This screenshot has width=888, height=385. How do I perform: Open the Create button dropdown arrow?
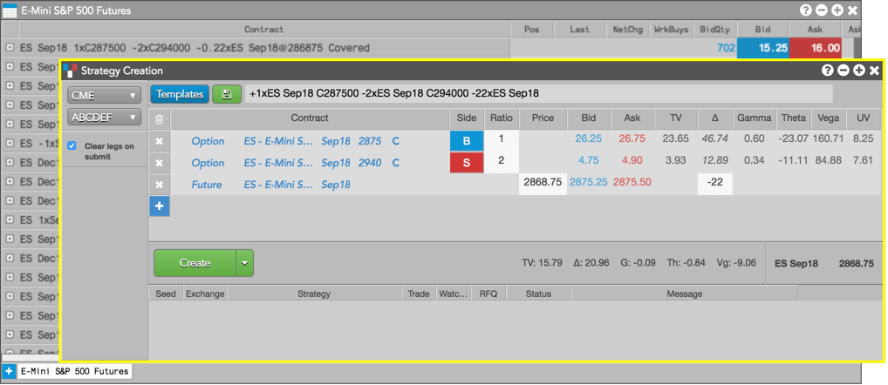click(x=244, y=263)
